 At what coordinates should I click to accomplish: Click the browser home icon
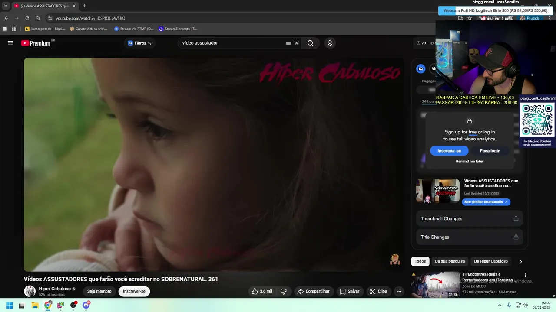pos(38,18)
